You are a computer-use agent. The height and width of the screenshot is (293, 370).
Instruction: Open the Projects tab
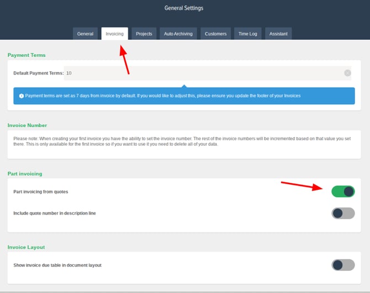tap(144, 34)
